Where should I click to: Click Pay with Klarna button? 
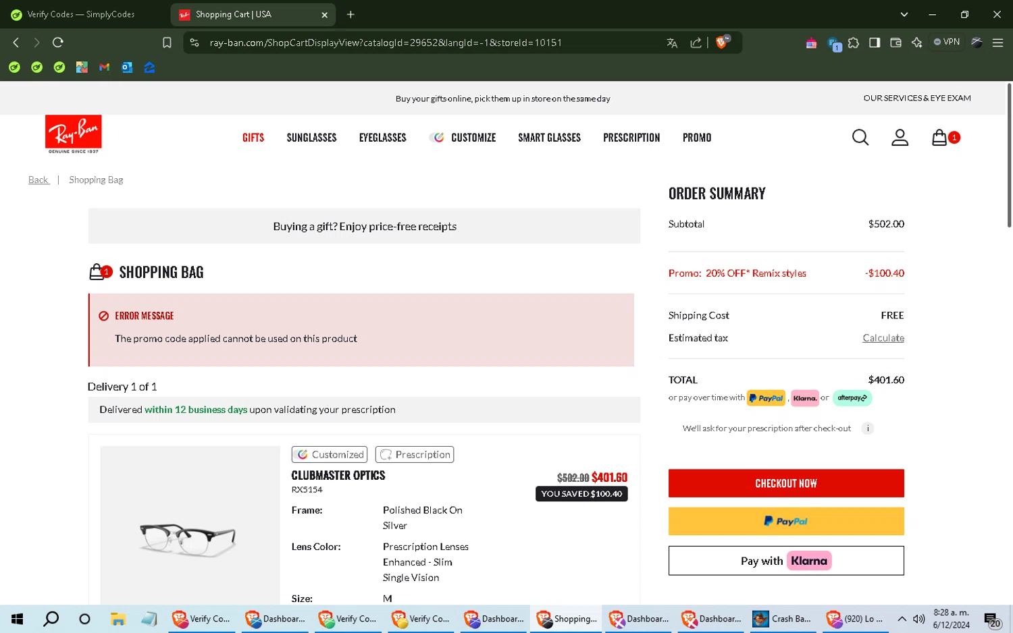[x=786, y=561]
